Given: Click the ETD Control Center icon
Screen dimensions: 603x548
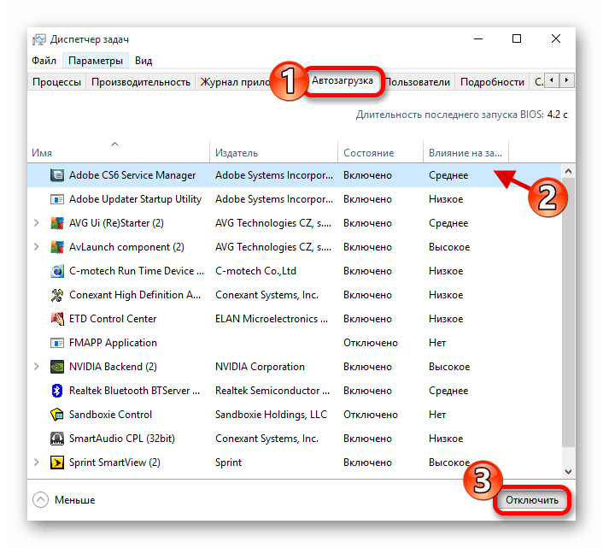Looking at the screenshot, I should pos(57,319).
